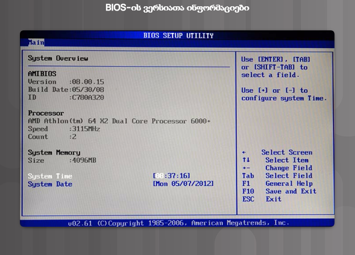
Task: Click the System Time label
Action: (x=50, y=176)
